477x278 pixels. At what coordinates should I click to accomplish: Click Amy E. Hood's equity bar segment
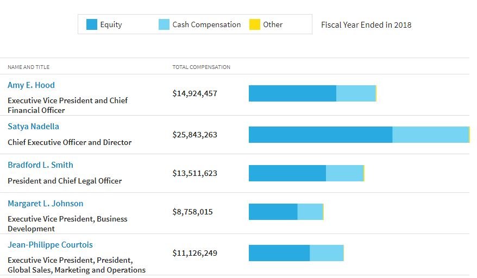tap(292, 93)
